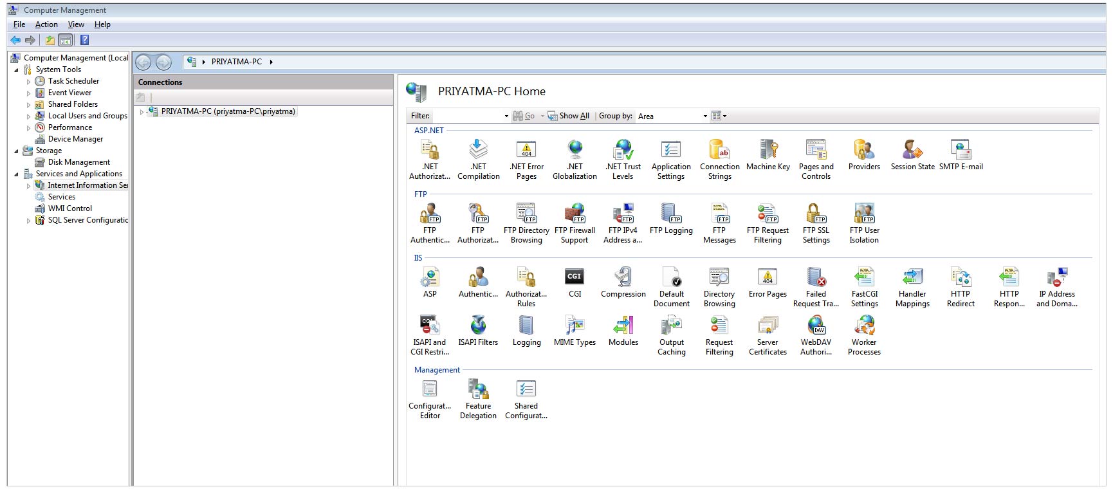Open IIS Compression settings
This screenshot has width=1113, height=489.
point(623,282)
